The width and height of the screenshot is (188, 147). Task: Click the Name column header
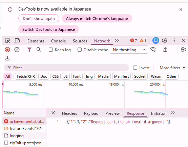point(24,113)
